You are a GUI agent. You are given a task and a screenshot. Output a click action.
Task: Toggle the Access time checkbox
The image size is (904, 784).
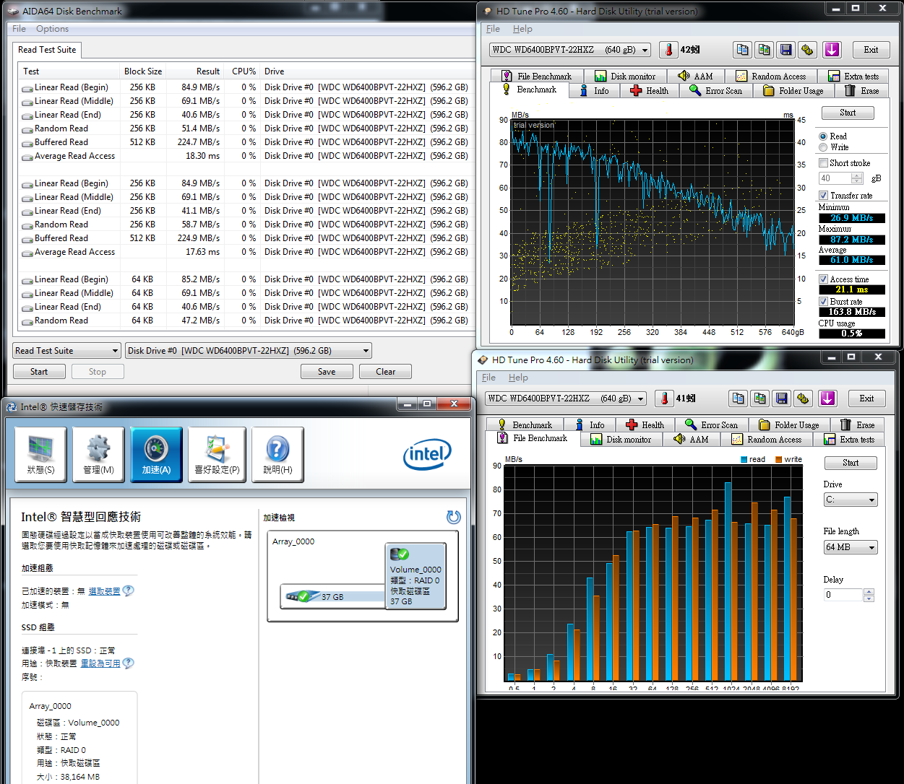coord(823,279)
